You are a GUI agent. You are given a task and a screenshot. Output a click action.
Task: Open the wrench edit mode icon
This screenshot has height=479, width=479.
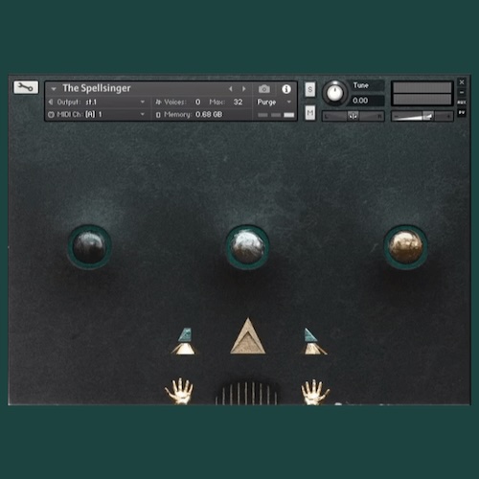coord(26,87)
